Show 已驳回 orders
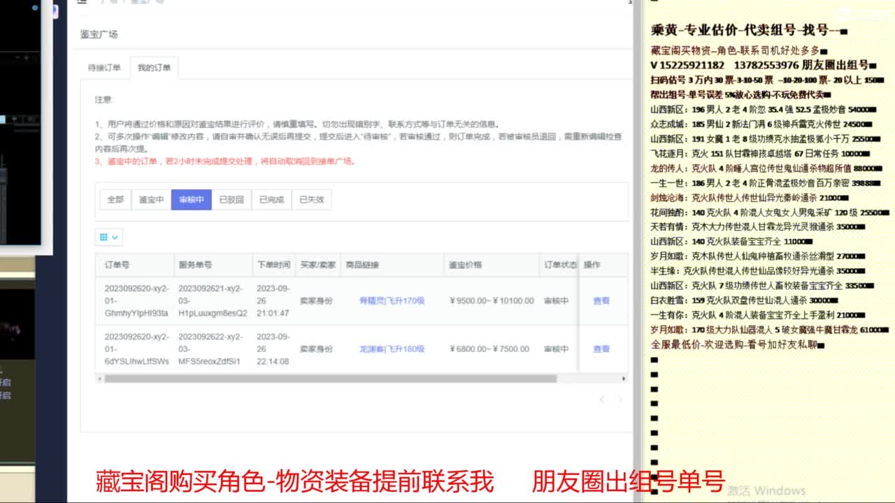Viewport: 895px width, 503px height. [x=231, y=200]
